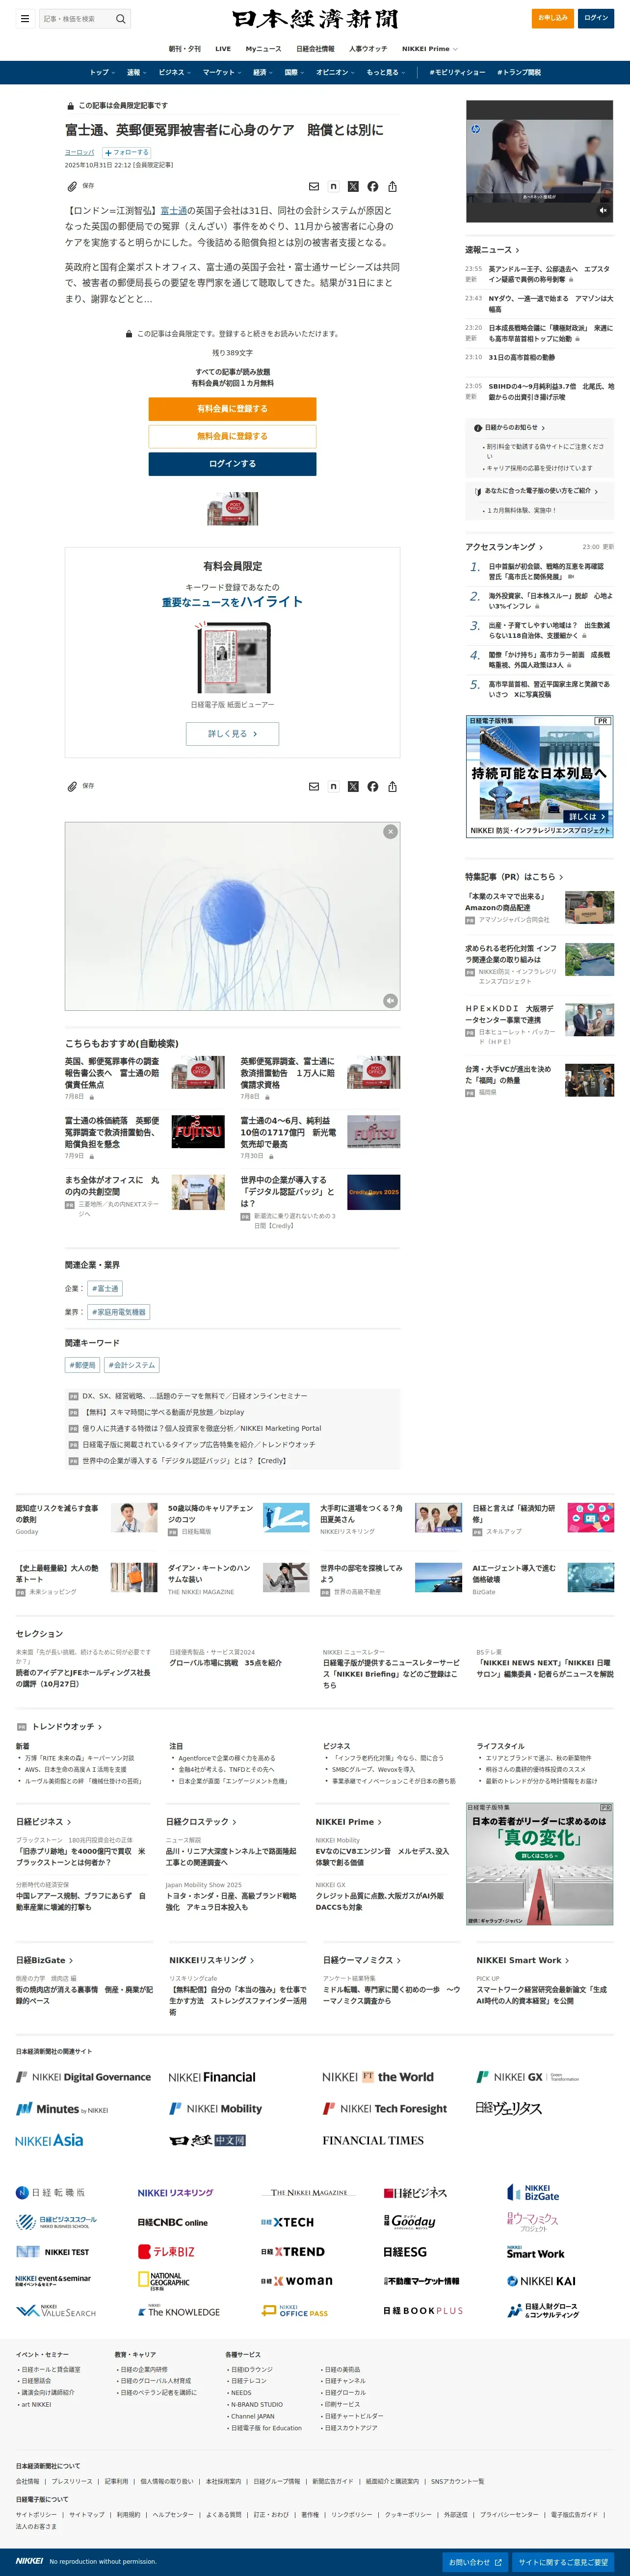This screenshot has height=2576, width=630.
Task: Open アクセスランキング section heading
Action: (x=504, y=547)
